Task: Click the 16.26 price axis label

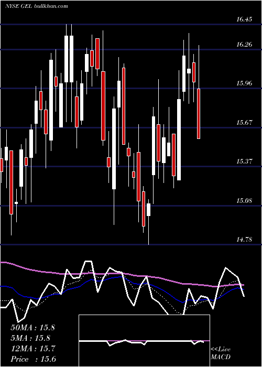Action: [244, 44]
